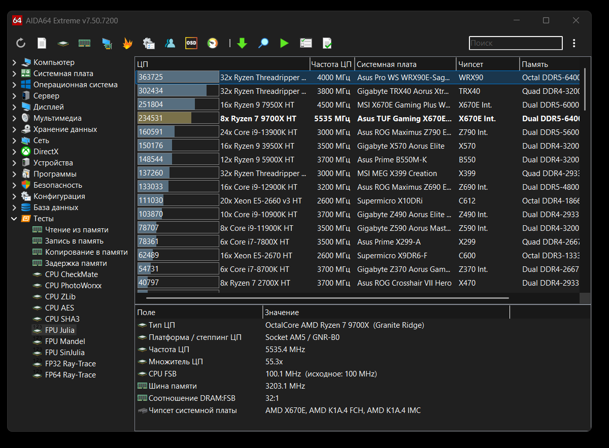The width and height of the screenshot is (609, 448).
Task: Sort by Частота ЦП column header
Action: tap(332, 64)
